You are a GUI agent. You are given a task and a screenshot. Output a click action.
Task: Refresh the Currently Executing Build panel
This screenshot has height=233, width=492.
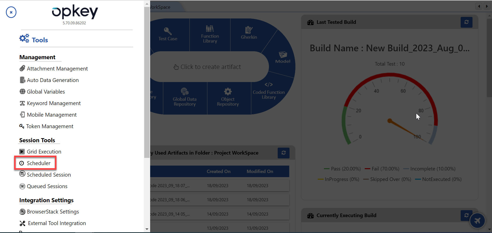click(466, 215)
